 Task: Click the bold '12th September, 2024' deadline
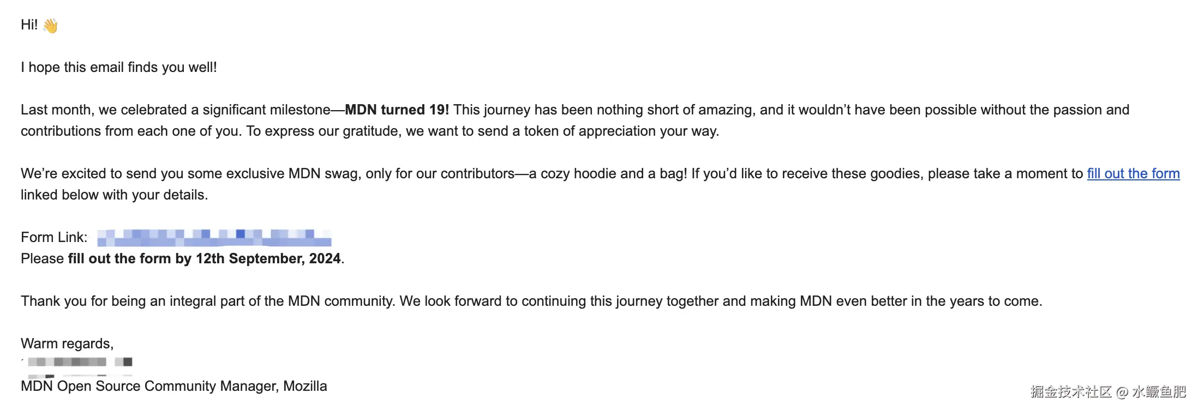(268, 259)
